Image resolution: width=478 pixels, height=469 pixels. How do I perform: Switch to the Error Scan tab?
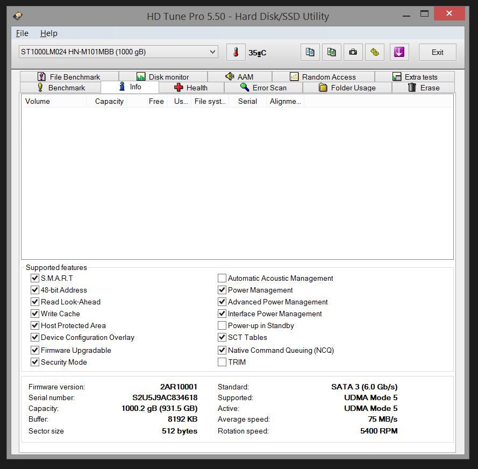(x=263, y=88)
